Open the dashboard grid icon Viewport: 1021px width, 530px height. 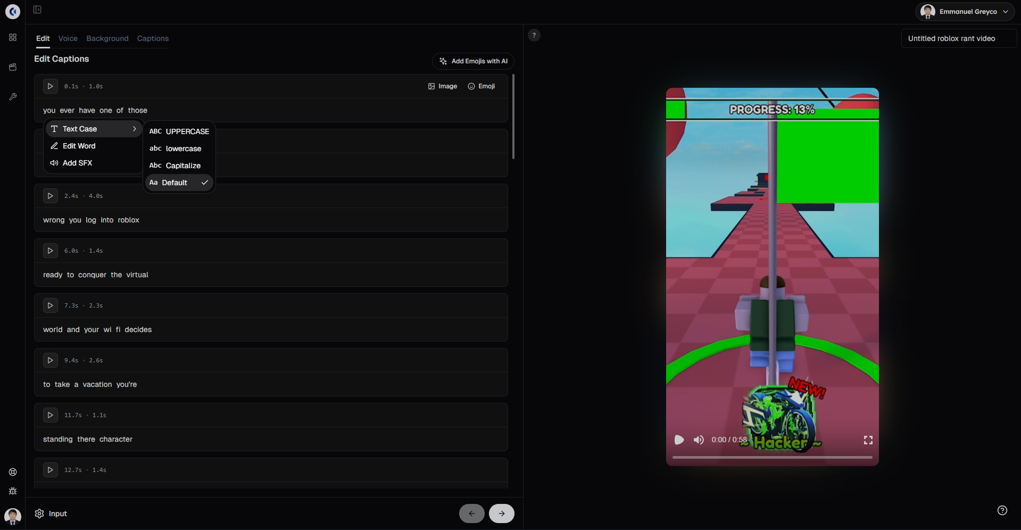(13, 37)
